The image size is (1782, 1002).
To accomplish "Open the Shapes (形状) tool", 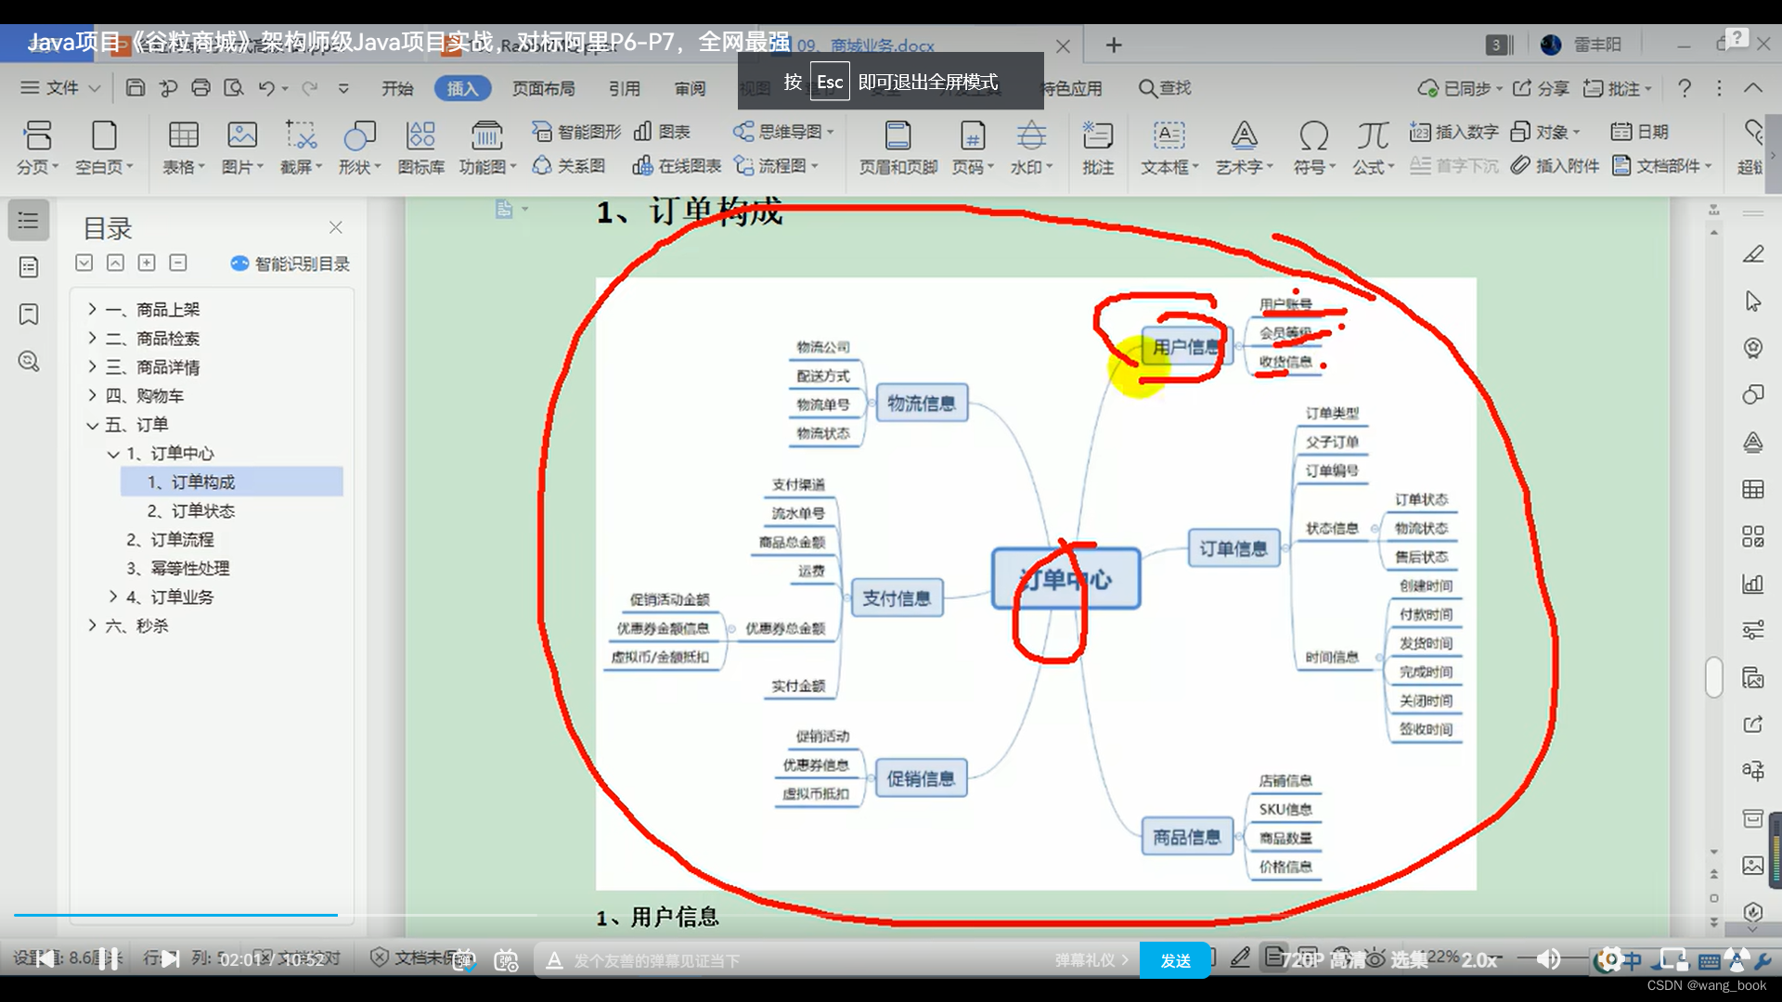I will 359,147.
